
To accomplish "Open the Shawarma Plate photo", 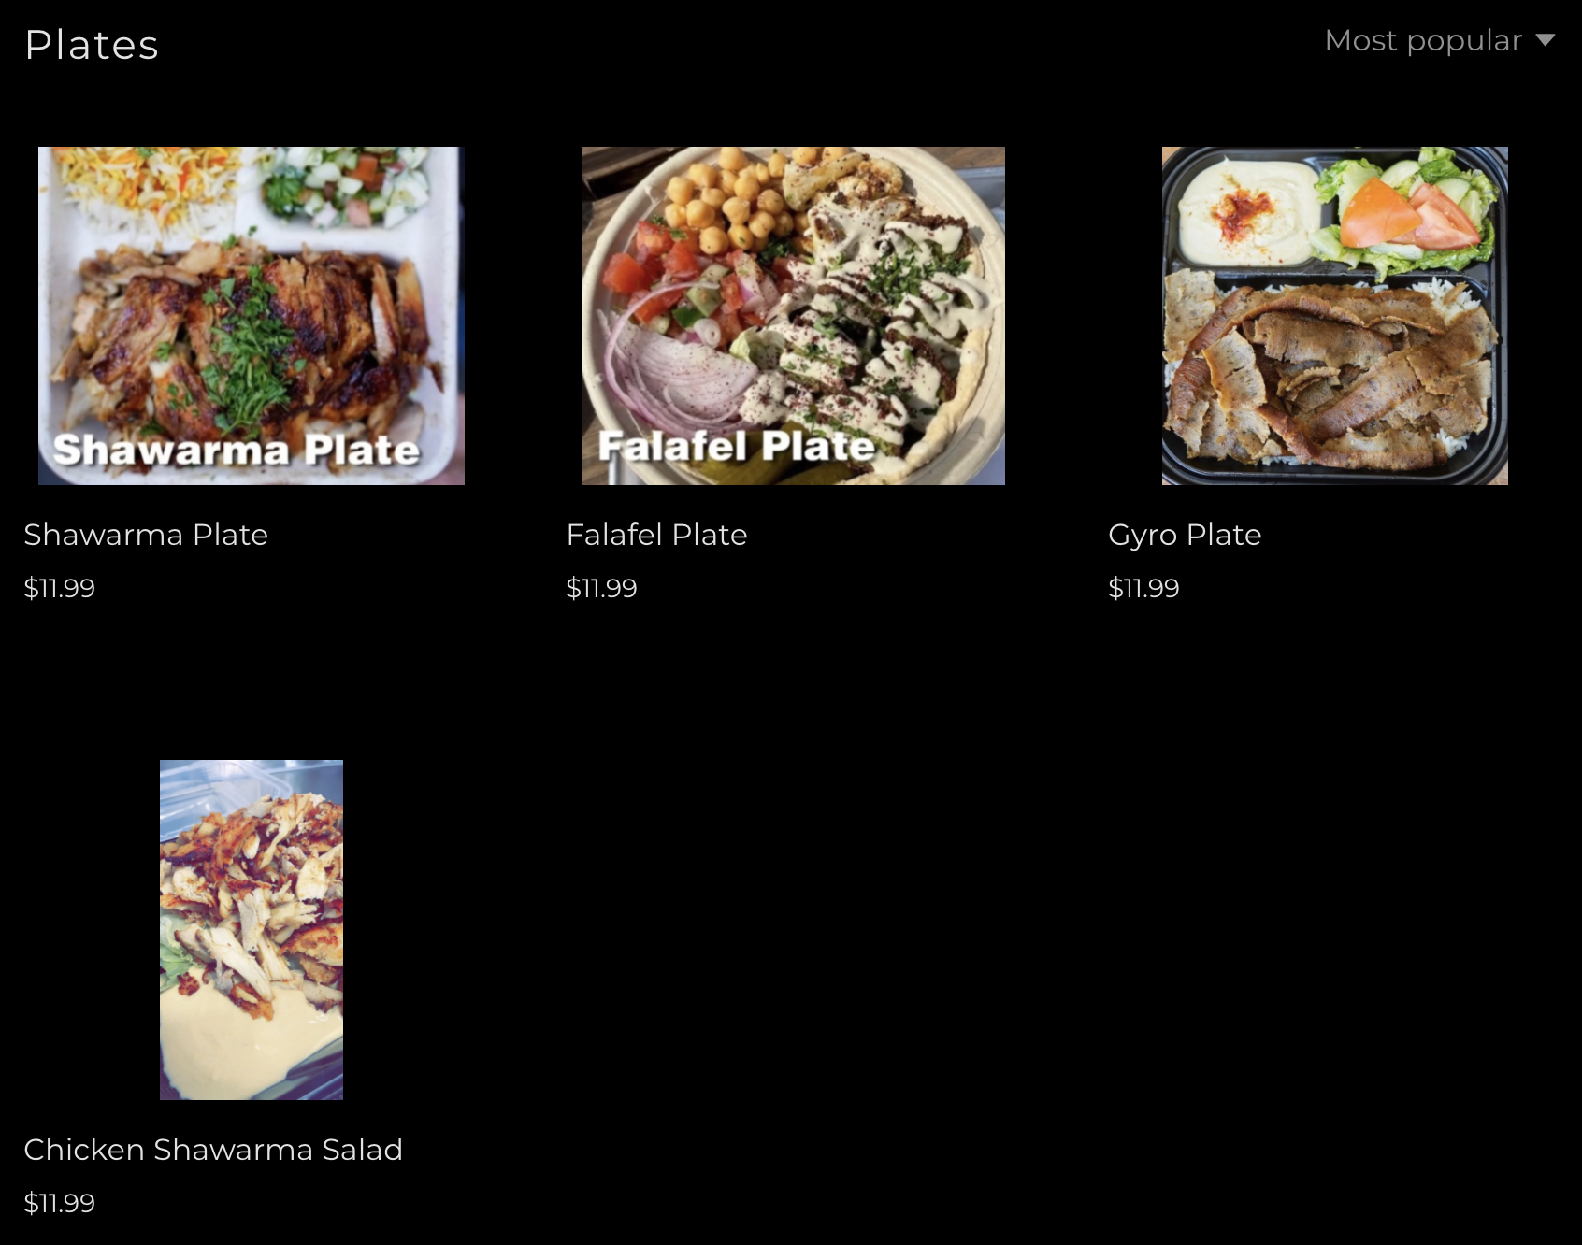I will pyautogui.click(x=252, y=316).
